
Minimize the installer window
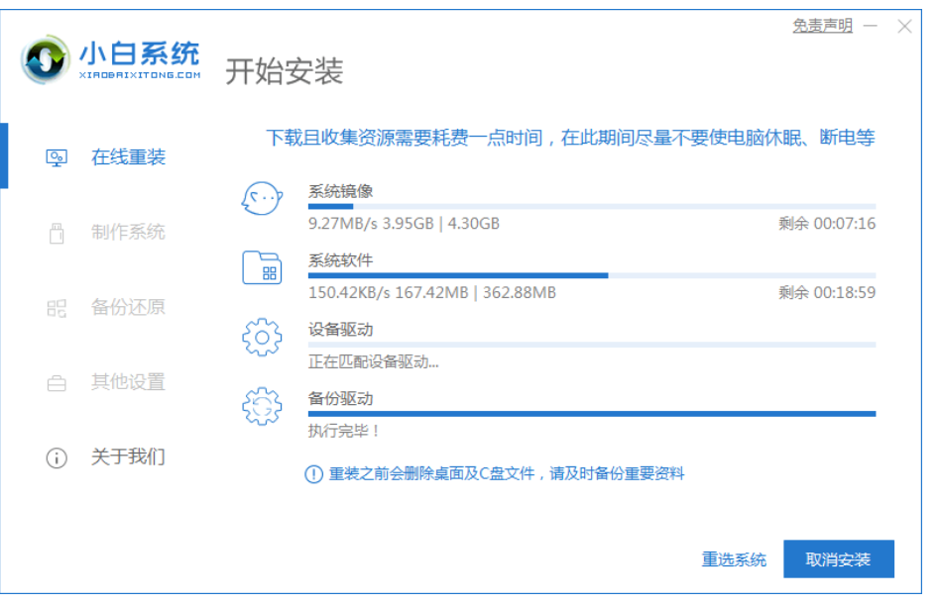click(x=870, y=27)
